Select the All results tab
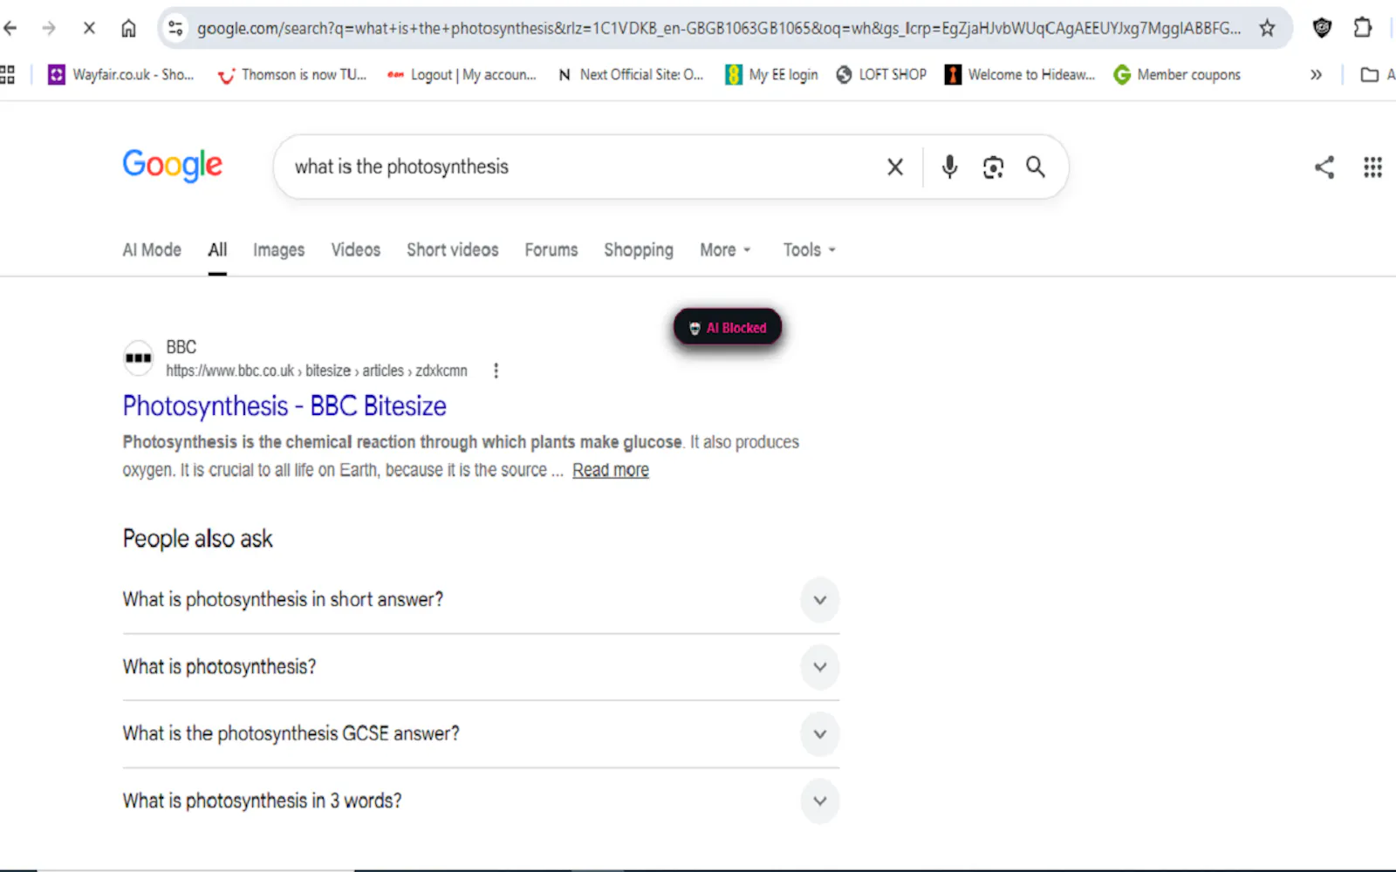This screenshot has height=872, width=1396. 217,250
